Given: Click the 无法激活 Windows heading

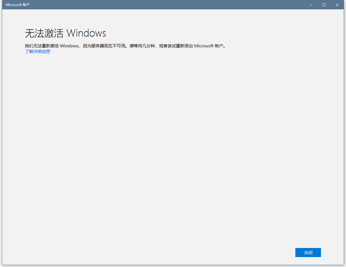Looking at the screenshot, I should point(65,33).
